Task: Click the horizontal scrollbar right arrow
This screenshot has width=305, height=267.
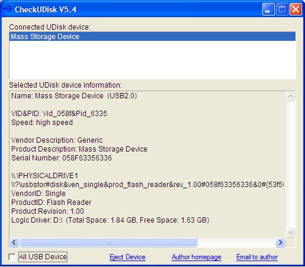Action: (x=280, y=242)
